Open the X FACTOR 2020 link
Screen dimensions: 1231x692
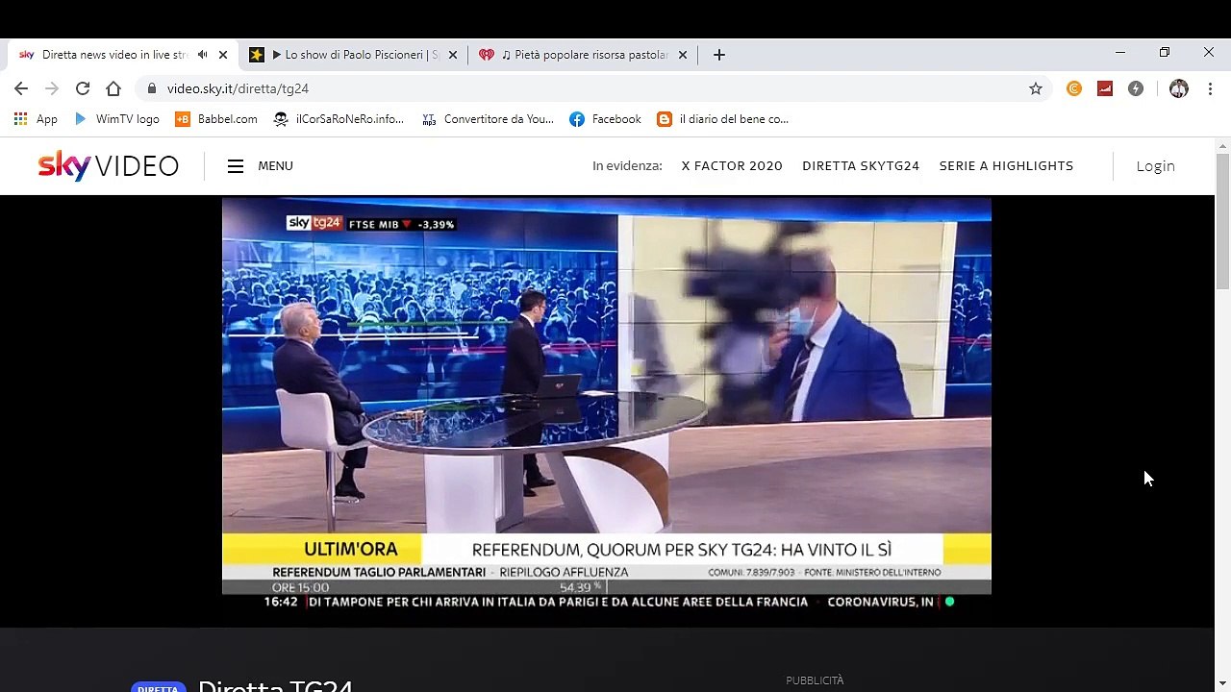coord(732,166)
